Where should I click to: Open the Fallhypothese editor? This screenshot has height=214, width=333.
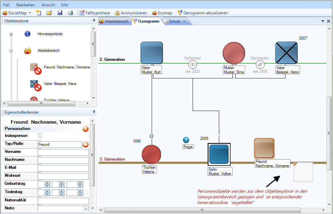(95, 13)
